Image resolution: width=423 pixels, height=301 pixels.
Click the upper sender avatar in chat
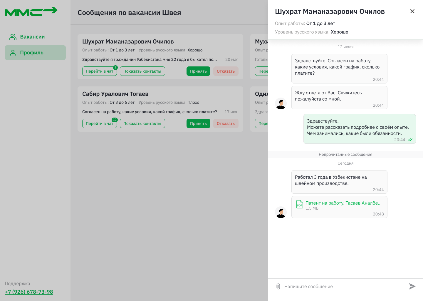(281, 103)
